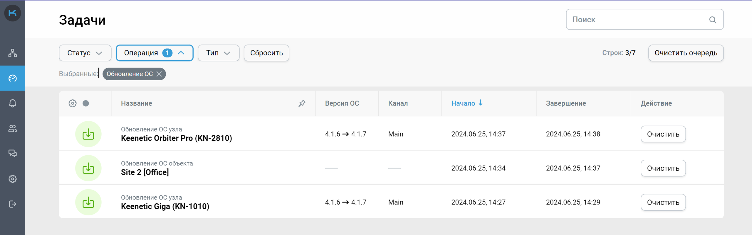Image resolution: width=752 pixels, height=235 pixels.
Task: Open the chat messages sidebar icon
Action: pyautogui.click(x=12, y=153)
